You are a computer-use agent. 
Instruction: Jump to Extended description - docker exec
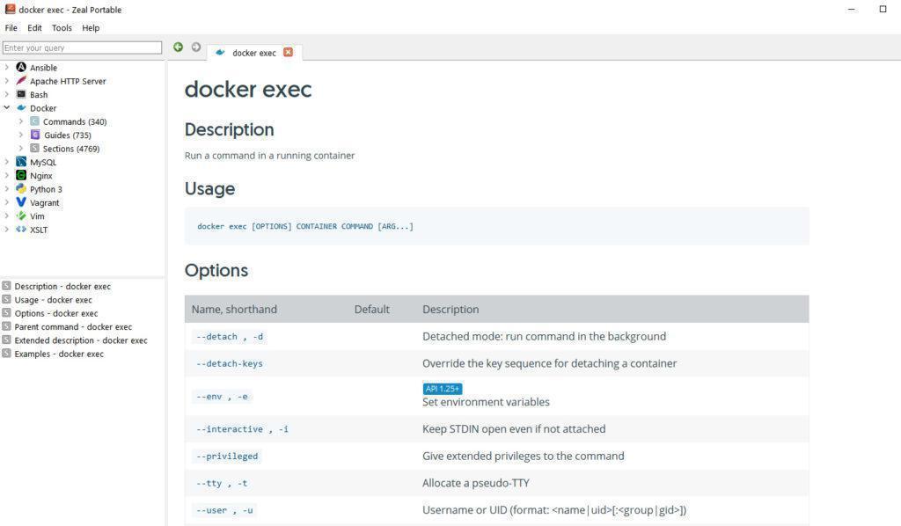[81, 340]
